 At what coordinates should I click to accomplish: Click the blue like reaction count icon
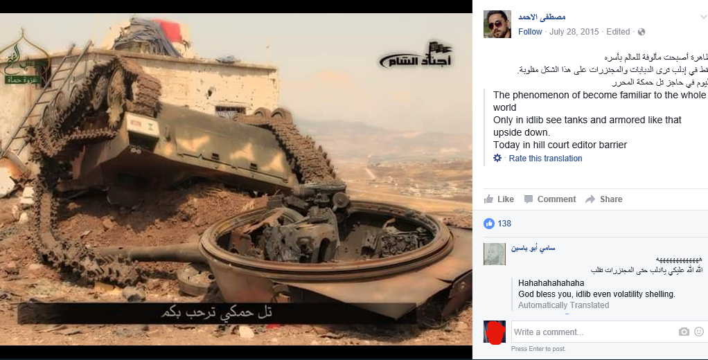tap(489, 224)
